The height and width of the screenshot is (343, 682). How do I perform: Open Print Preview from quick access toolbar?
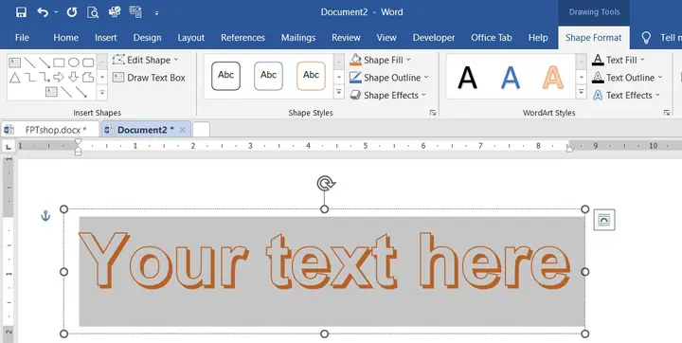point(93,12)
